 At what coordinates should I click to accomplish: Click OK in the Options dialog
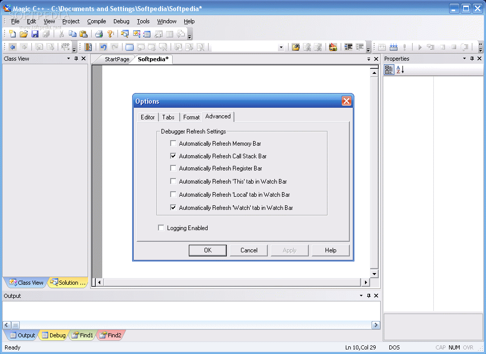[x=208, y=250]
